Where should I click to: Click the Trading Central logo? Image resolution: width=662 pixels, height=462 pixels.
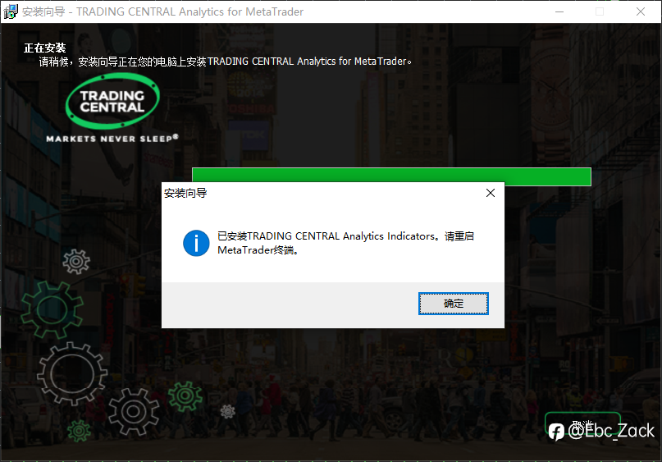click(x=112, y=100)
